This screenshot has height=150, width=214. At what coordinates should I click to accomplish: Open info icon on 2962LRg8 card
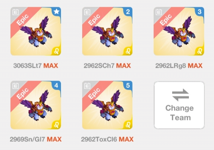[159, 12]
